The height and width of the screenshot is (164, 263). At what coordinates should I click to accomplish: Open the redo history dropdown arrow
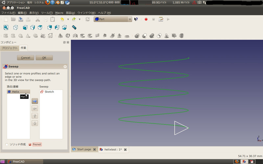pyautogui.click(x=80, y=19)
